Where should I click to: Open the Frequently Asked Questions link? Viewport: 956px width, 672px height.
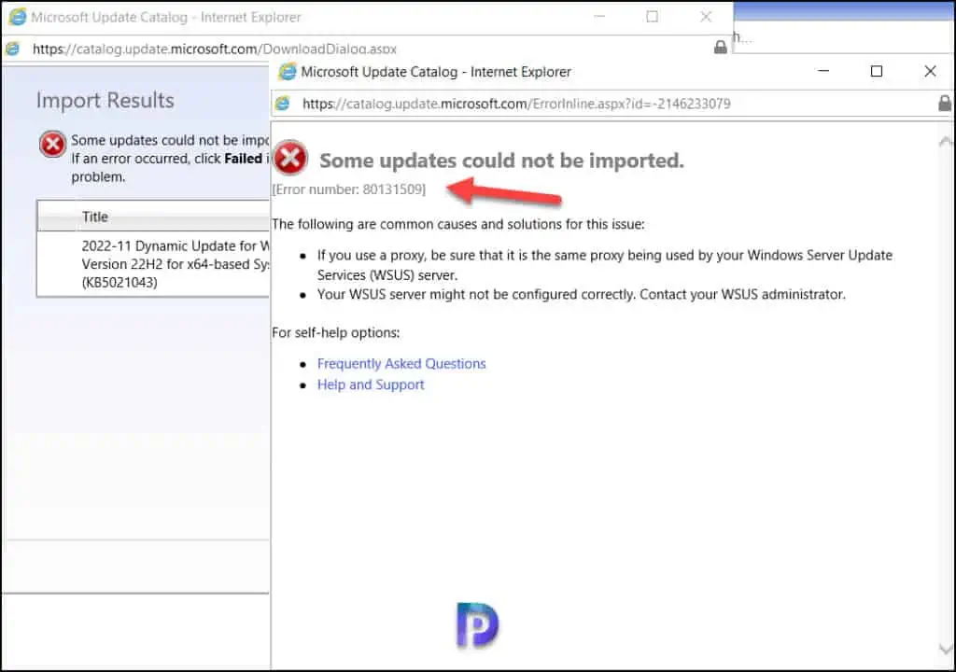tap(401, 363)
